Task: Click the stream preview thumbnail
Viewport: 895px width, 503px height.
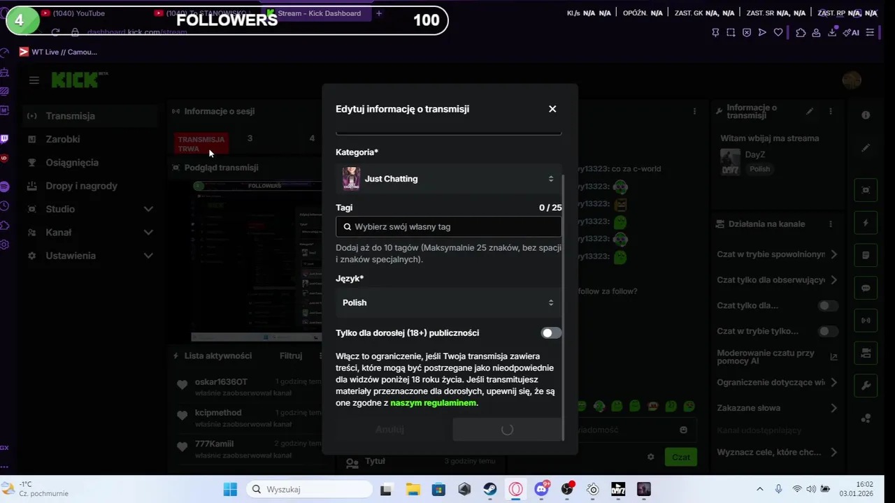Action: (x=257, y=261)
